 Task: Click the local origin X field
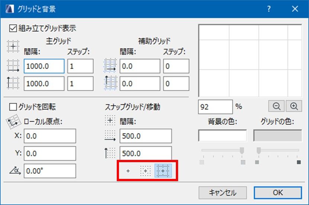(50, 136)
